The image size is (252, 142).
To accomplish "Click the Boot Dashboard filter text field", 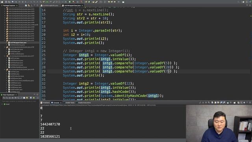I will point(19,101).
